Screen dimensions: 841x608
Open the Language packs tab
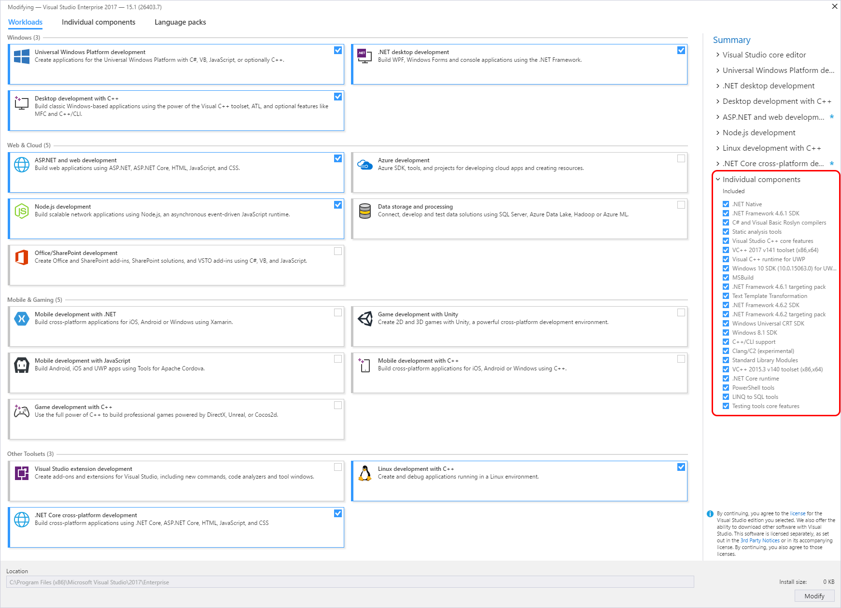coord(180,22)
